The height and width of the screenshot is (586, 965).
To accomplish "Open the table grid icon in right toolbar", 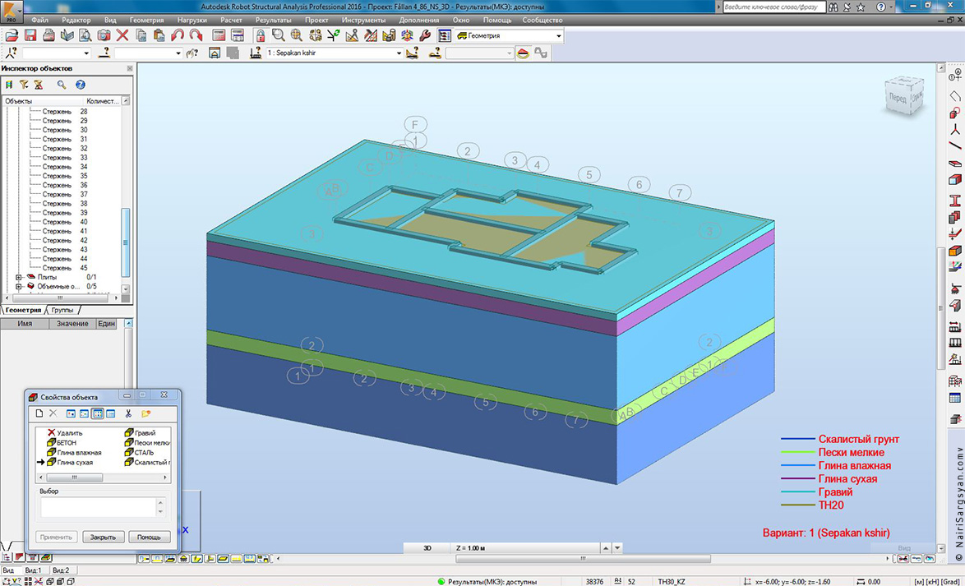I will tap(955, 398).
